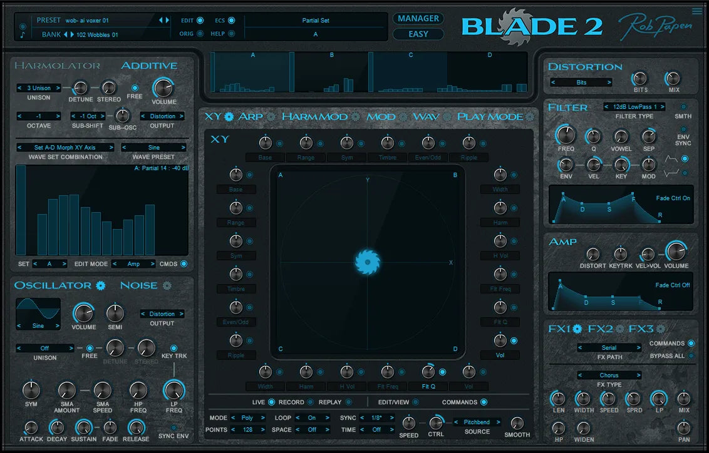Click the PLAY MODE gear icon
Image resolution: width=709 pixels, height=453 pixels.
tap(529, 116)
